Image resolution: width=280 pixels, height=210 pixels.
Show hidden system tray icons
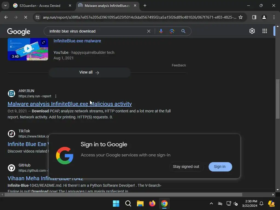[x=211, y=203]
